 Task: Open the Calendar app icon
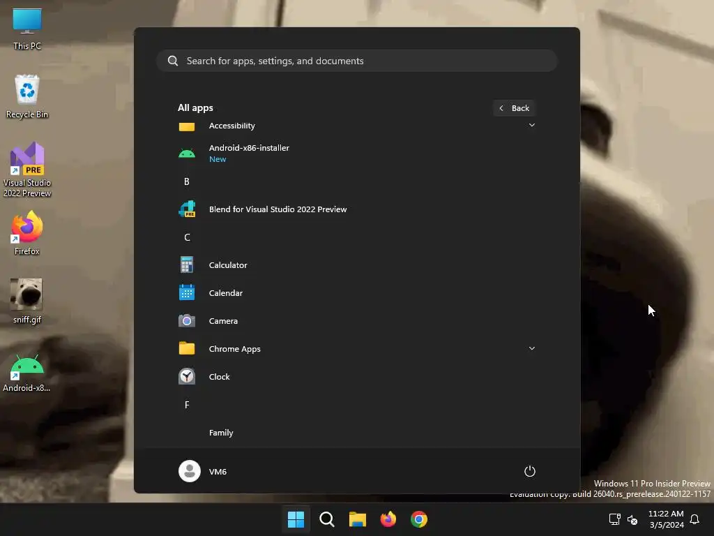point(187,292)
